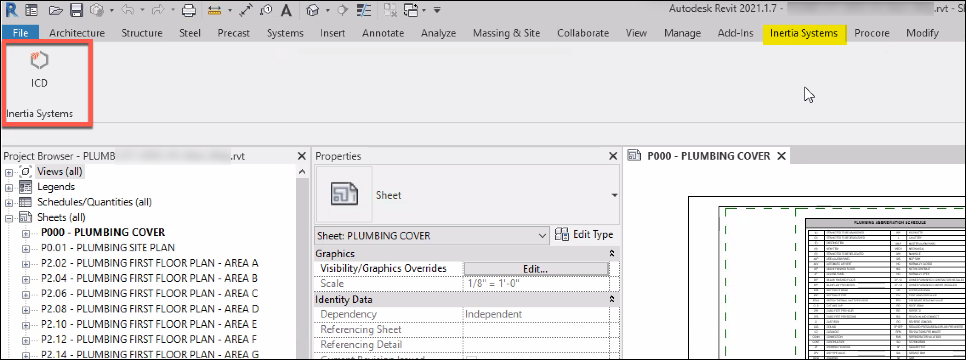Click the Edit Type button
966x360 pixels.
(585, 235)
